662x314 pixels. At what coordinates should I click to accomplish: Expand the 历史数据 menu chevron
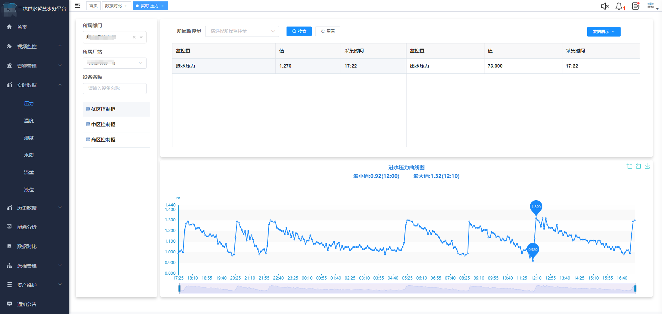pos(60,207)
